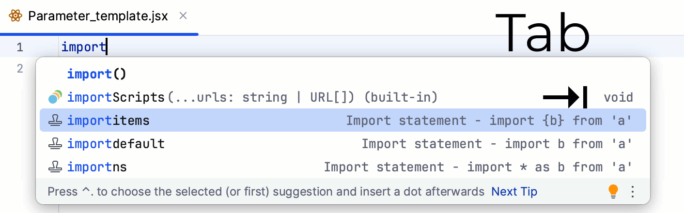Select the Parameter_template.jsx tab label
This screenshot has width=684, height=213.
click(98, 16)
